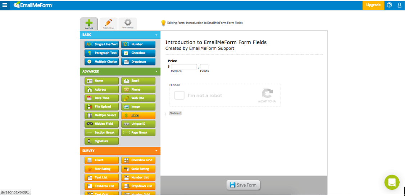Screen dimensions: 405x196
Task: Add a Star Rating field
Action: tap(101, 169)
